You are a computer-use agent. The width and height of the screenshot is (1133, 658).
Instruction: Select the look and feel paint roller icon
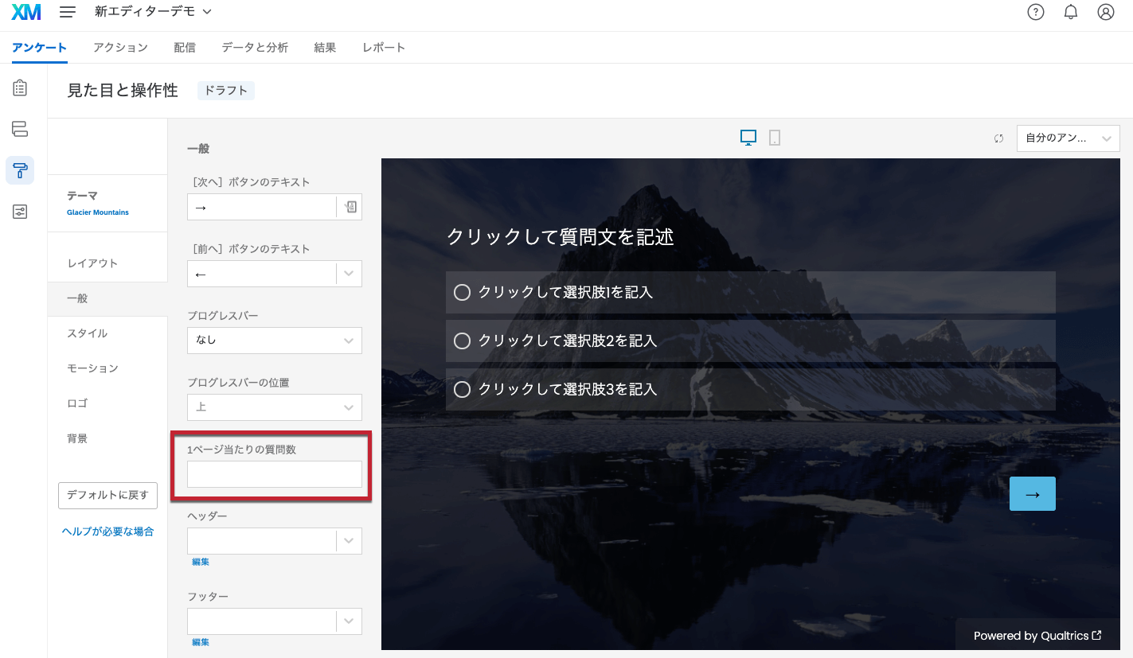click(x=20, y=170)
